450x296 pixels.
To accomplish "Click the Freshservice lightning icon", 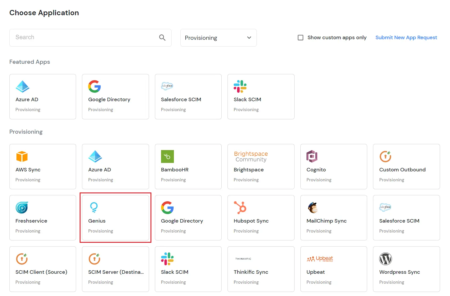I will click(x=22, y=208).
